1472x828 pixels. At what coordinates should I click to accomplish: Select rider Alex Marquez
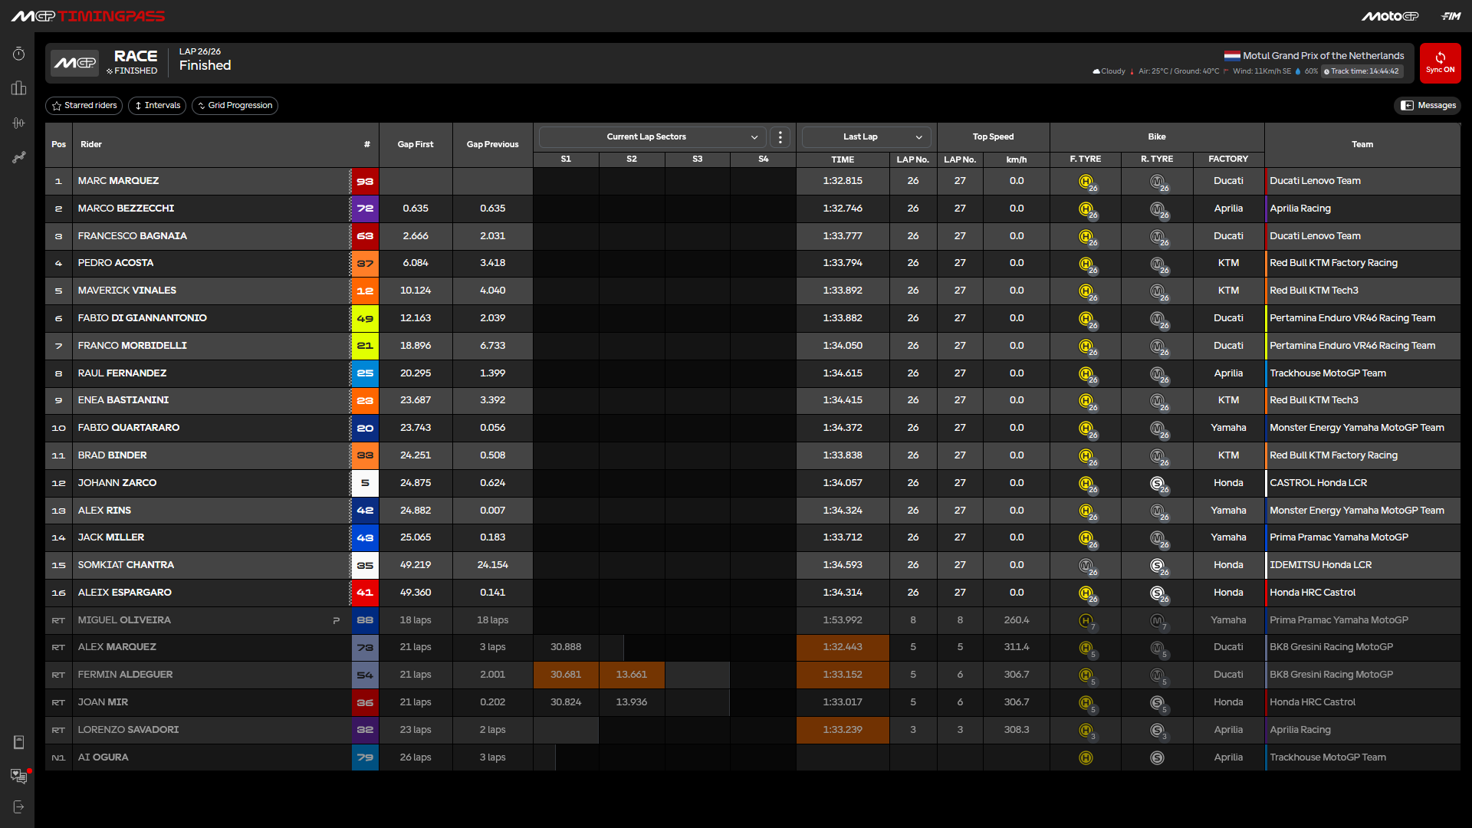pos(117,647)
